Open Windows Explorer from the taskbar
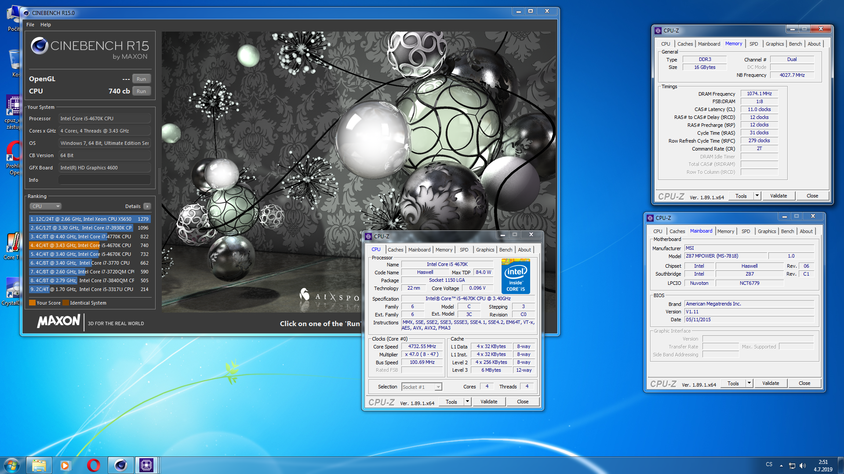844x474 pixels. (39, 465)
